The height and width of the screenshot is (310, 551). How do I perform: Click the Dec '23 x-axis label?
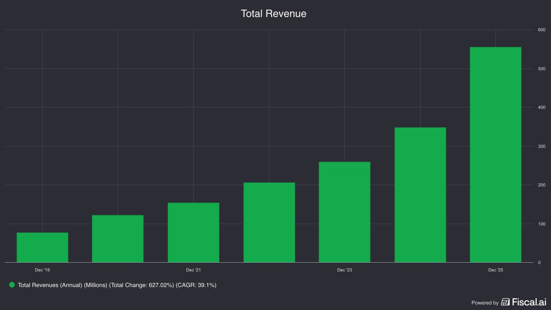tap(344, 270)
